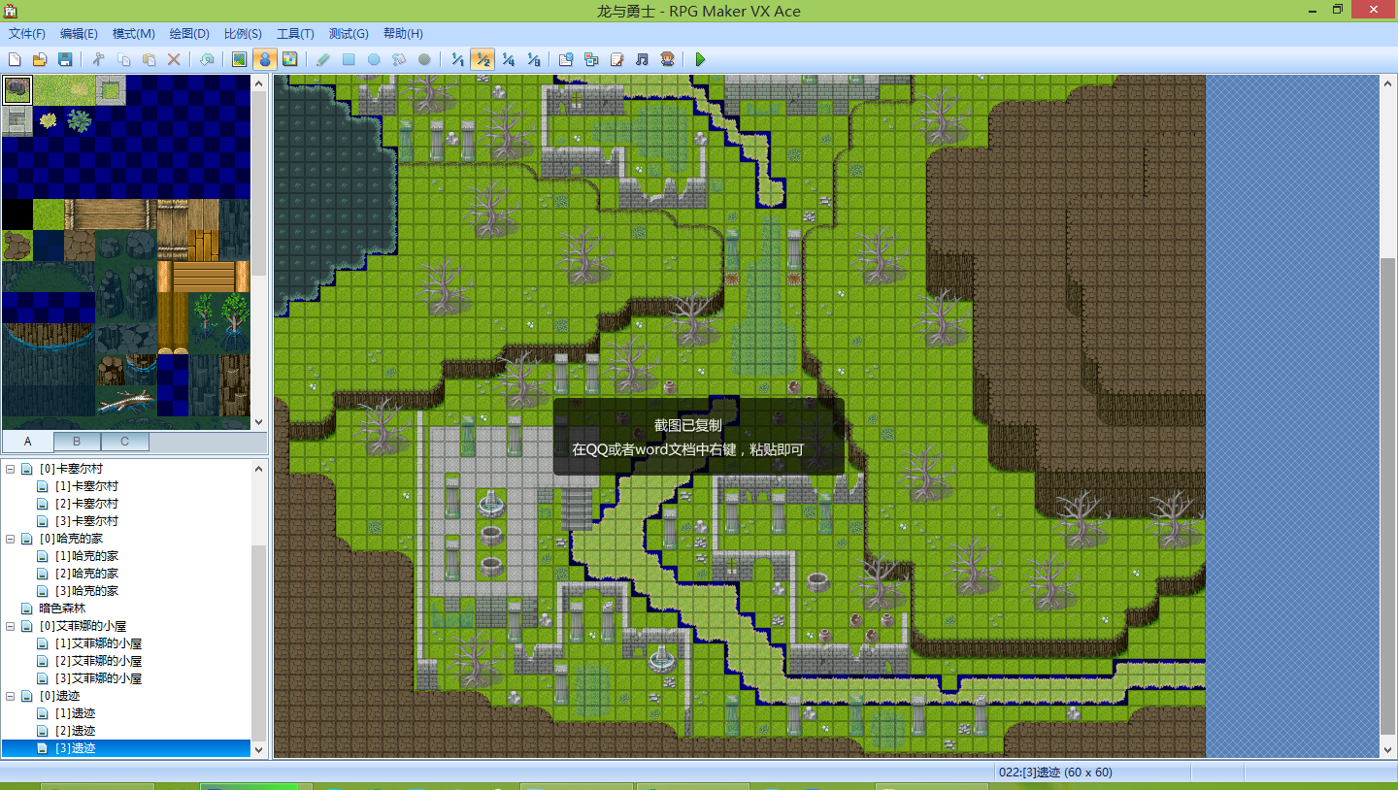Set map zoom to 1/1
The height and width of the screenshot is (790, 1398).
[x=457, y=59]
